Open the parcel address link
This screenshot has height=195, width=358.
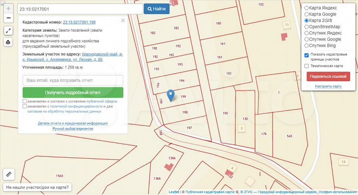[73, 57]
